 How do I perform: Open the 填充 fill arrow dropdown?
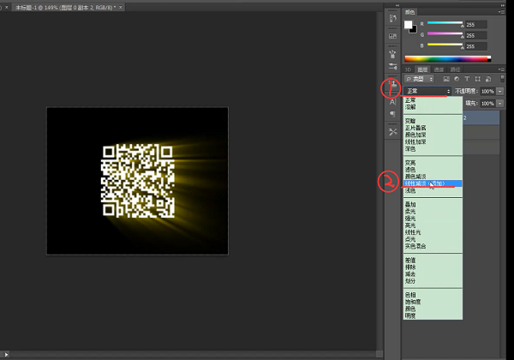(500, 104)
